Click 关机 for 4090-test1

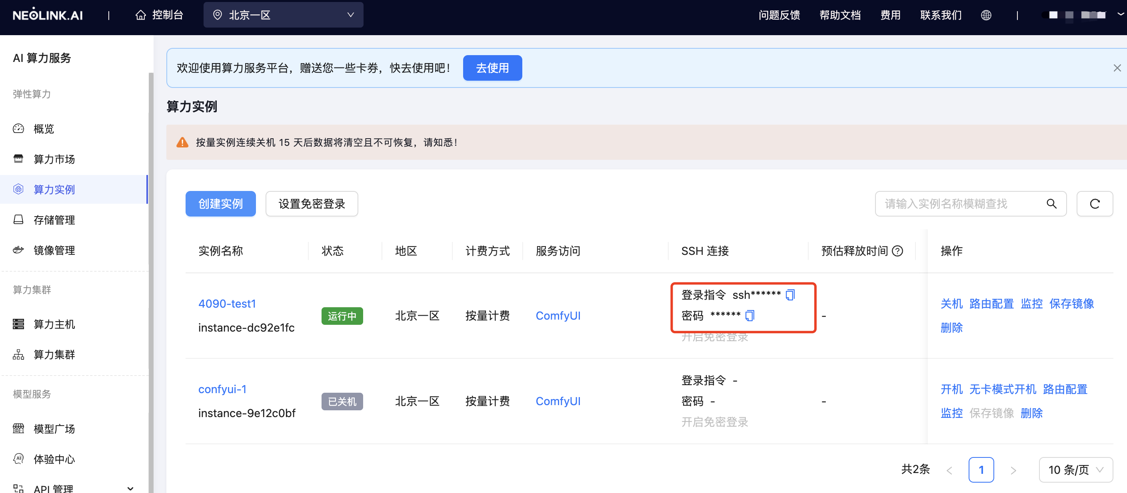pyautogui.click(x=951, y=303)
